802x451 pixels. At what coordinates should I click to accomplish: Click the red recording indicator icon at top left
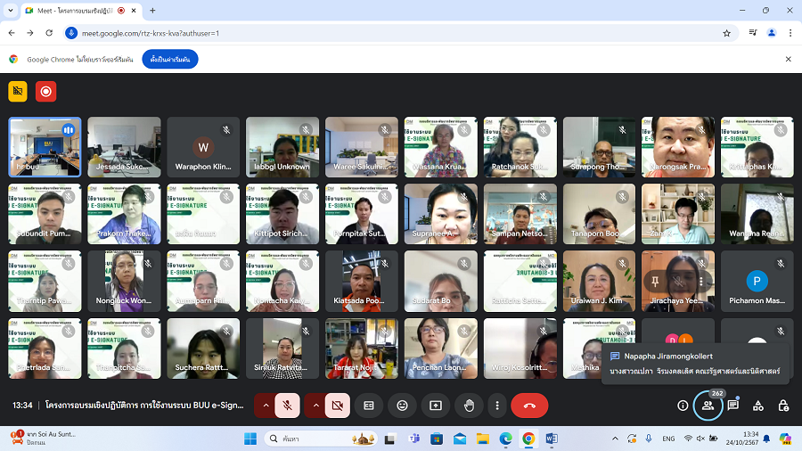pos(45,91)
